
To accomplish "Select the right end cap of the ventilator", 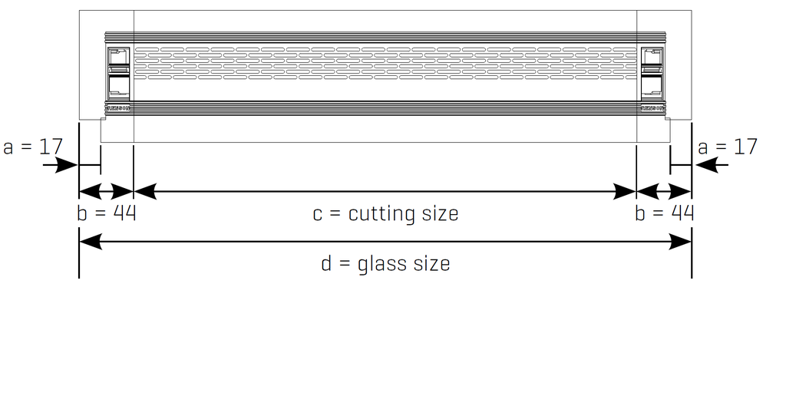I will (x=652, y=74).
